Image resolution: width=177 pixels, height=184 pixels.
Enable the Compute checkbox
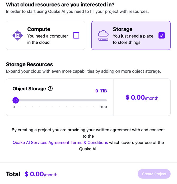pos(76,35)
